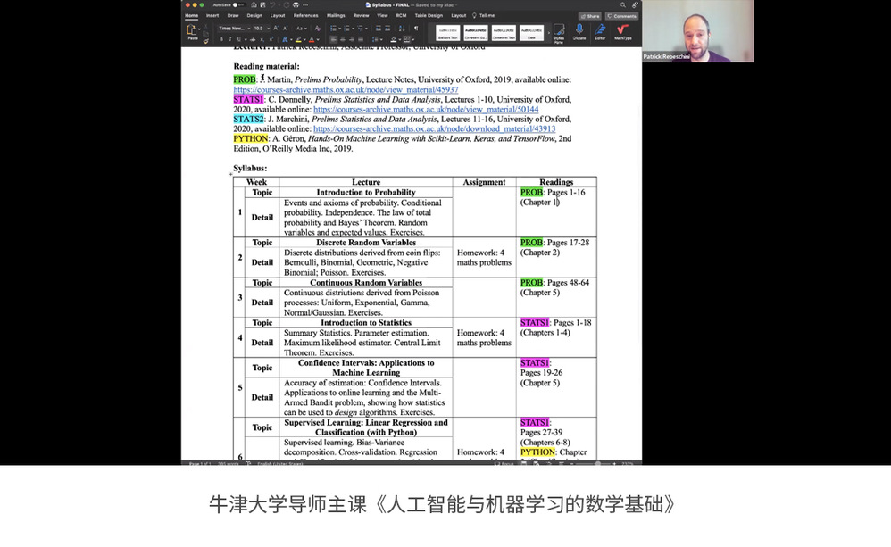The width and height of the screenshot is (891, 547).
Task: Click the yellow text highlight color button
Action: (x=298, y=39)
